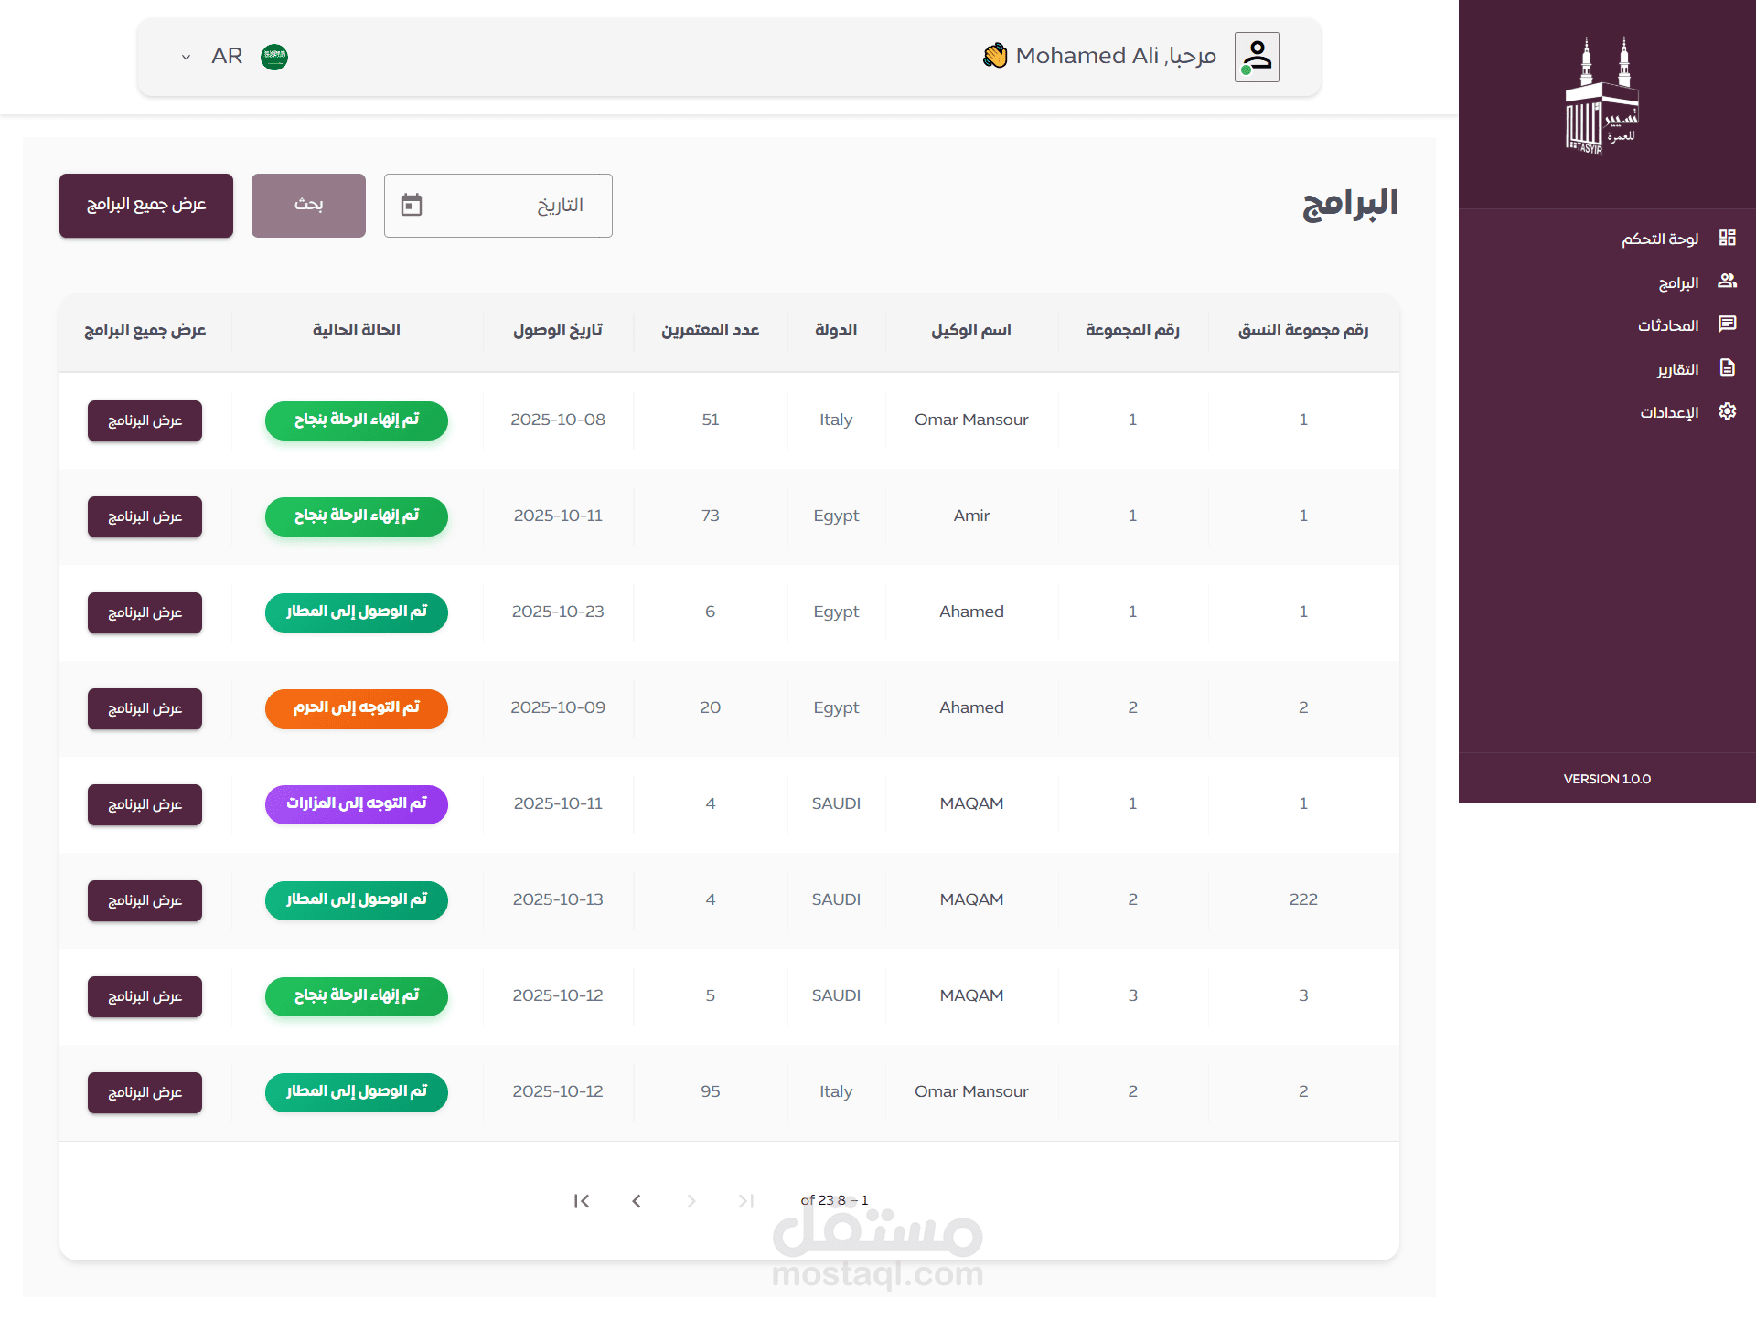Image resolution: width=1756 pixels, height=1319 pixels.
Task: Open the calendar picker icon in date field
Action: coord(412,205)
